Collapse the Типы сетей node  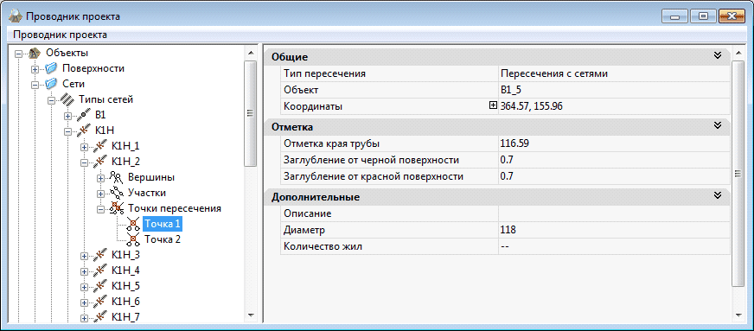[51, 100]
